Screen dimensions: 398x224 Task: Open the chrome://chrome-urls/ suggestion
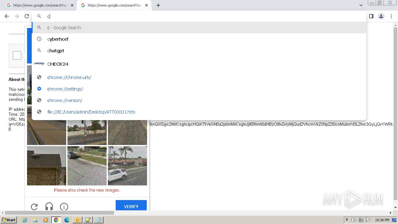[199, 77]
